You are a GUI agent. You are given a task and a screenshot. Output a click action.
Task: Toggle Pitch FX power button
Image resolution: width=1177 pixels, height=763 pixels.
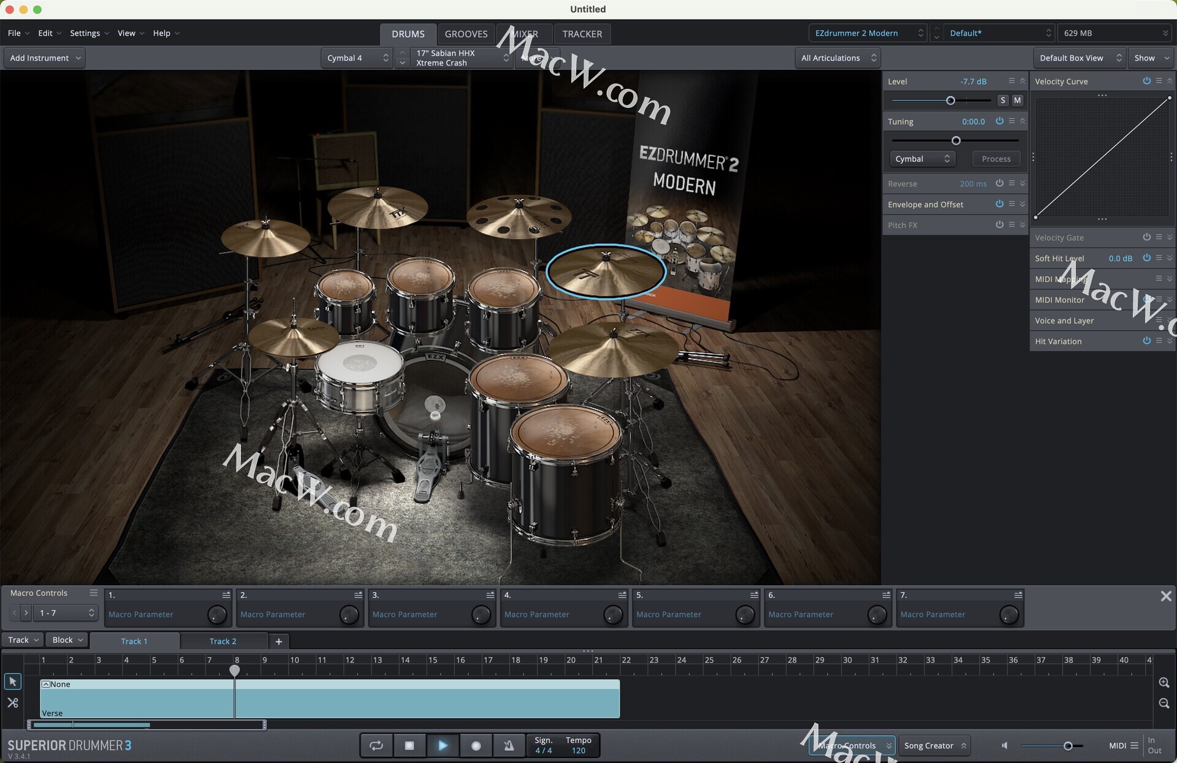point(999,224)
